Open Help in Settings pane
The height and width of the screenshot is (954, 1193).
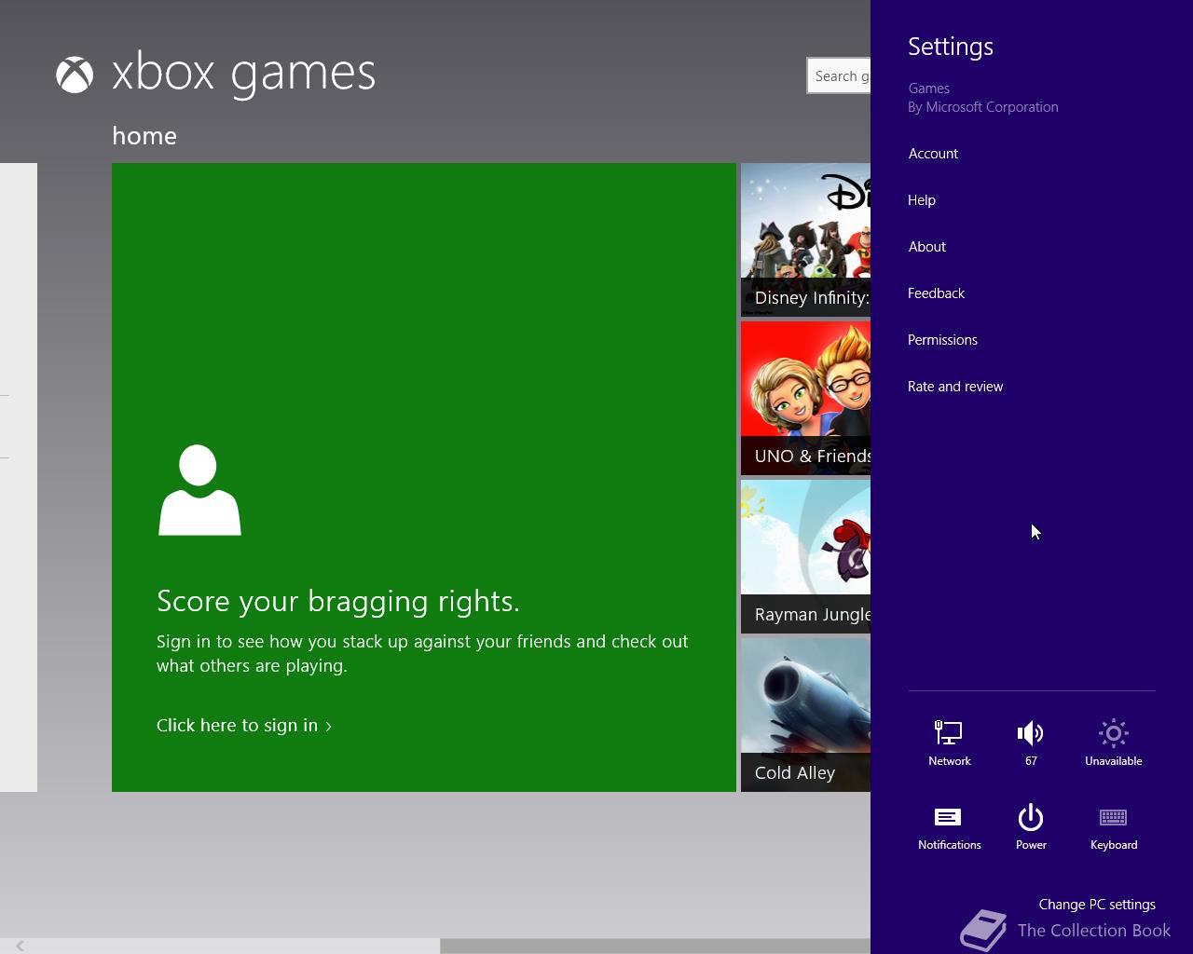(922, 200)
